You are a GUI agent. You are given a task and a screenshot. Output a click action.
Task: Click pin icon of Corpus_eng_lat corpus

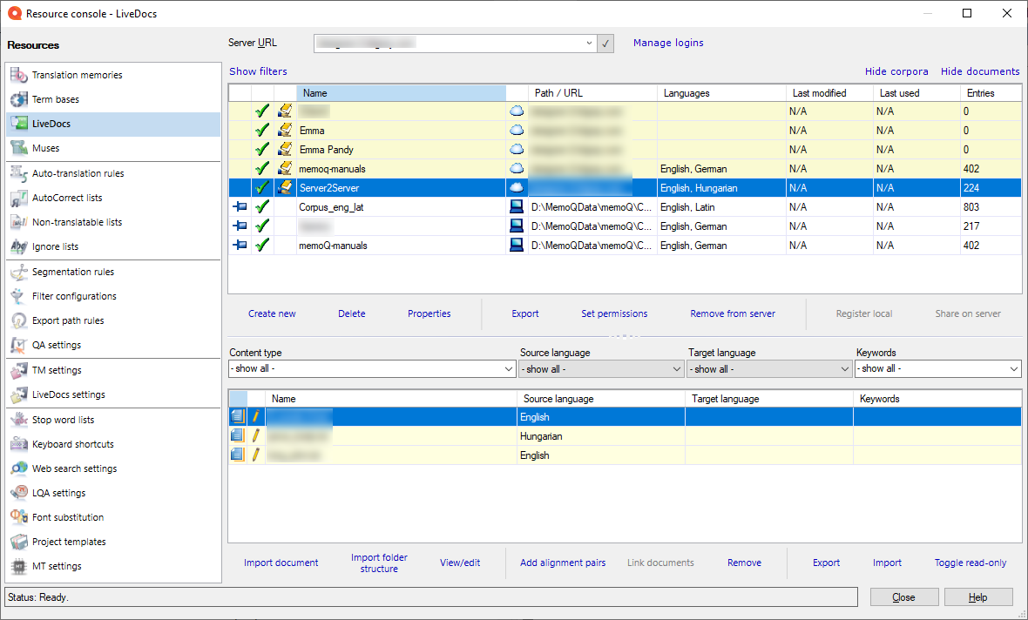tap(240, 207)
